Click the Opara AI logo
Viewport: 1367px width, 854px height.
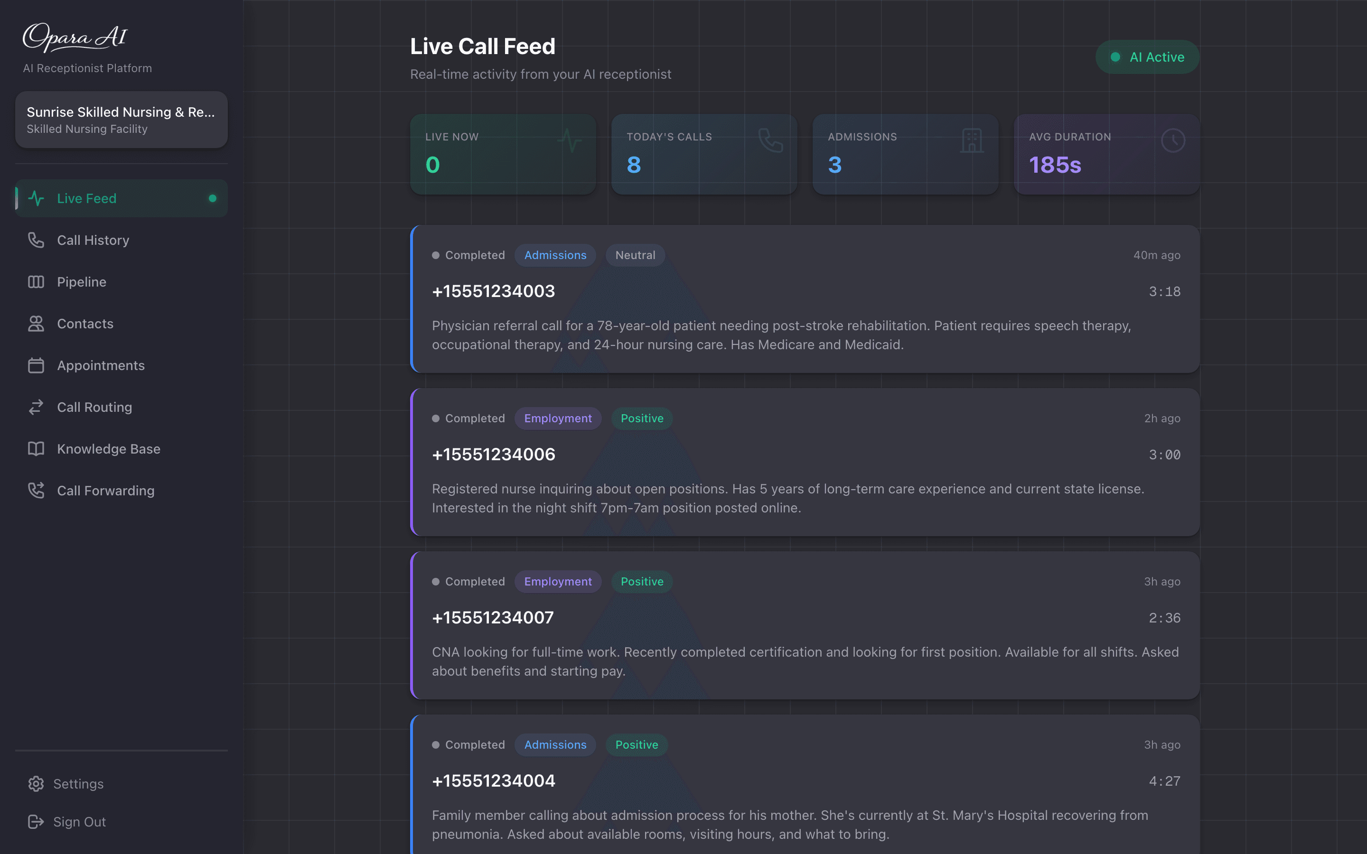75,37
